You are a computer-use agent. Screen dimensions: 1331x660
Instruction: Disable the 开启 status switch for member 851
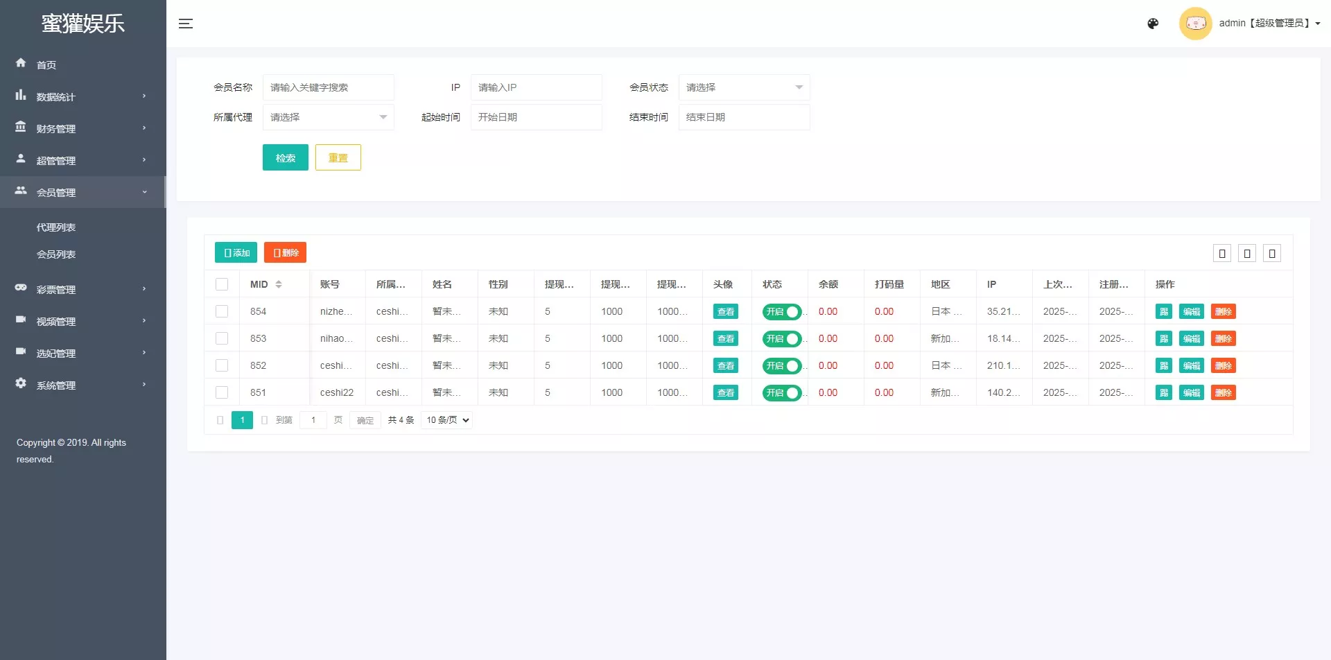tap(781, 393)
